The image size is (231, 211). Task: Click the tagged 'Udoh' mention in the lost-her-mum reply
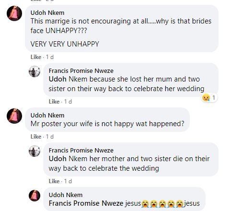pos(58,79)
